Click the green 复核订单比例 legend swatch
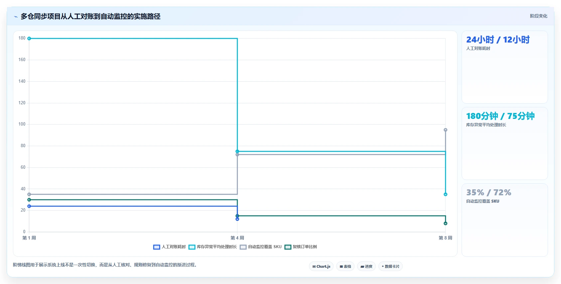561x284 pixels. click(288, 247)
